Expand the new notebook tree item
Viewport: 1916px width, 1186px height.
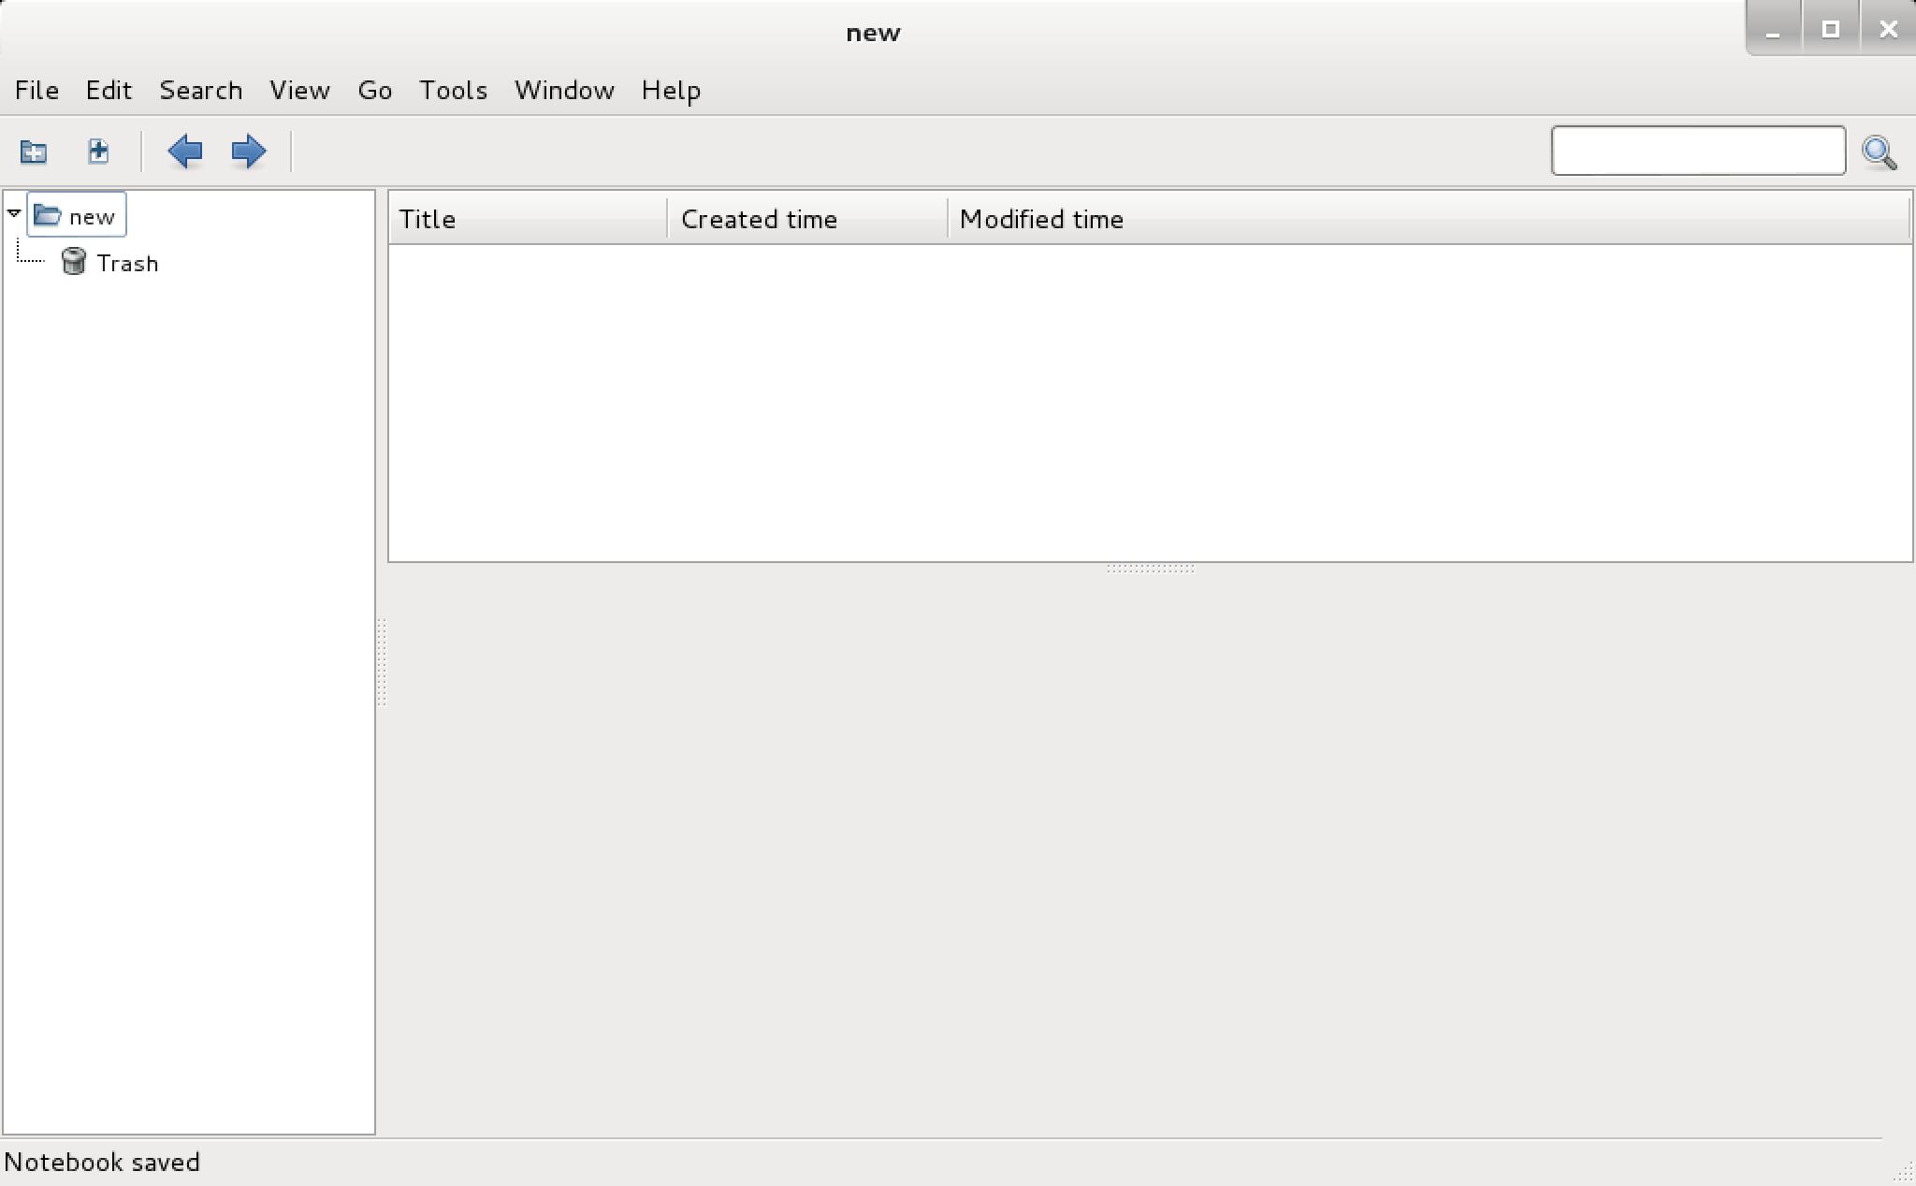click(11, 215)
